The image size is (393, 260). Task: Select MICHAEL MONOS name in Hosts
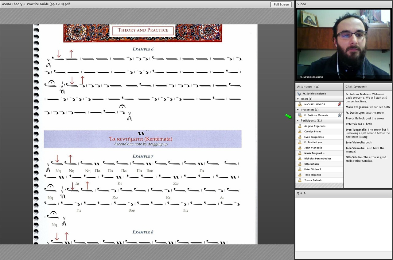[x=314, y=104]
